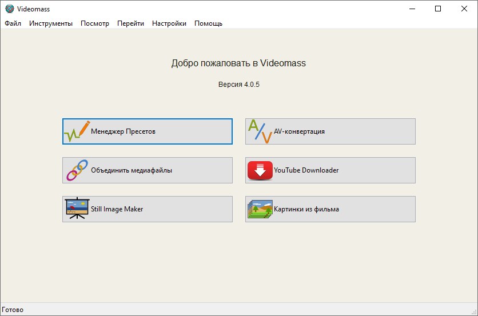Click the Videomass title bar app icon
Viewport: 478px width, 316px height.
pyautogui.click(x=10, y=9)
